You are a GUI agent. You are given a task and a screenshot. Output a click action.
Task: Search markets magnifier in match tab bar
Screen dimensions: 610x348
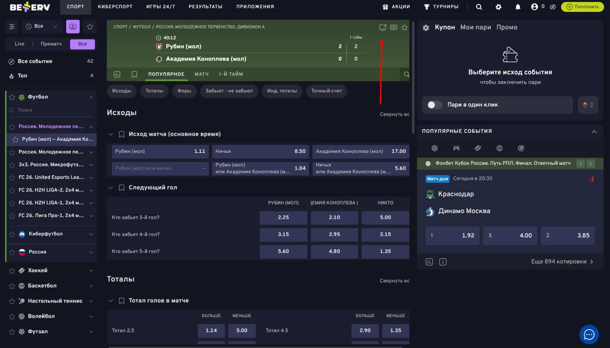[x=406, y=74]
